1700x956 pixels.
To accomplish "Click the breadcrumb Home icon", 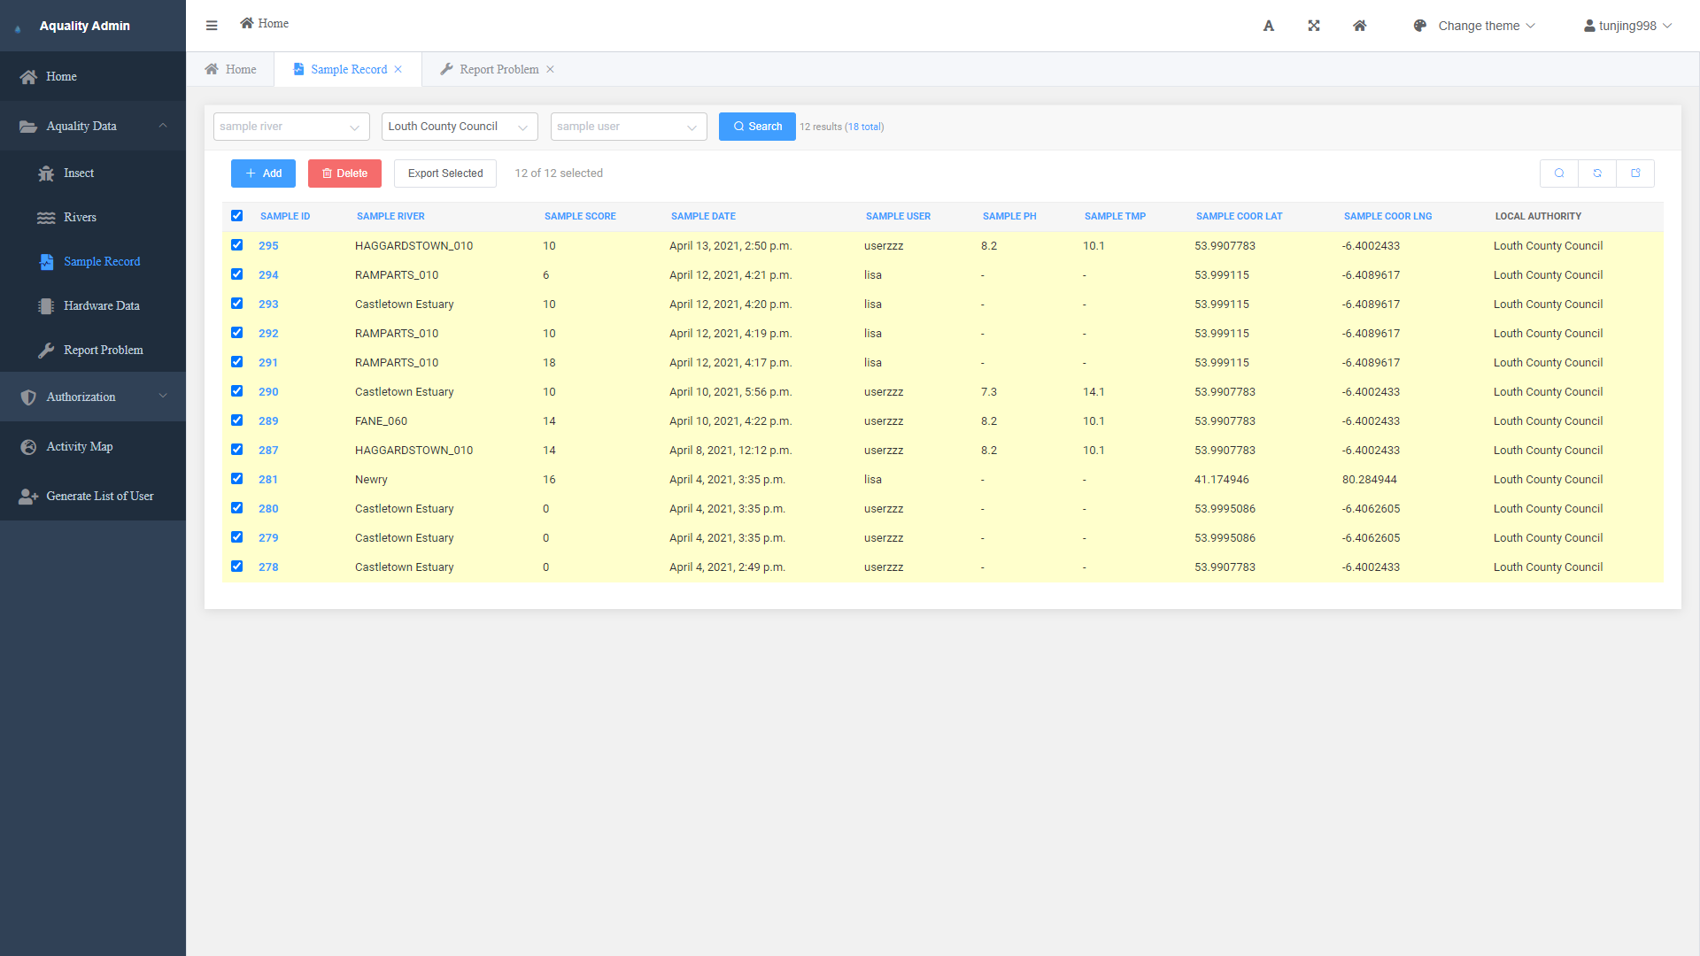I will (247, 23).
